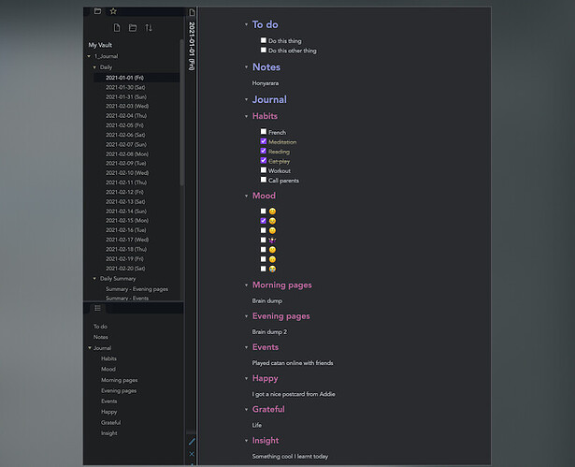Jump to Morning pages in outline
The image size is (575, 467).
pos(119,380)
